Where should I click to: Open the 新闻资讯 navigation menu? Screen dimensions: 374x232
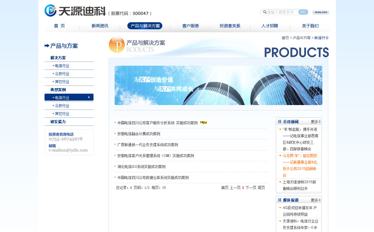100,26
